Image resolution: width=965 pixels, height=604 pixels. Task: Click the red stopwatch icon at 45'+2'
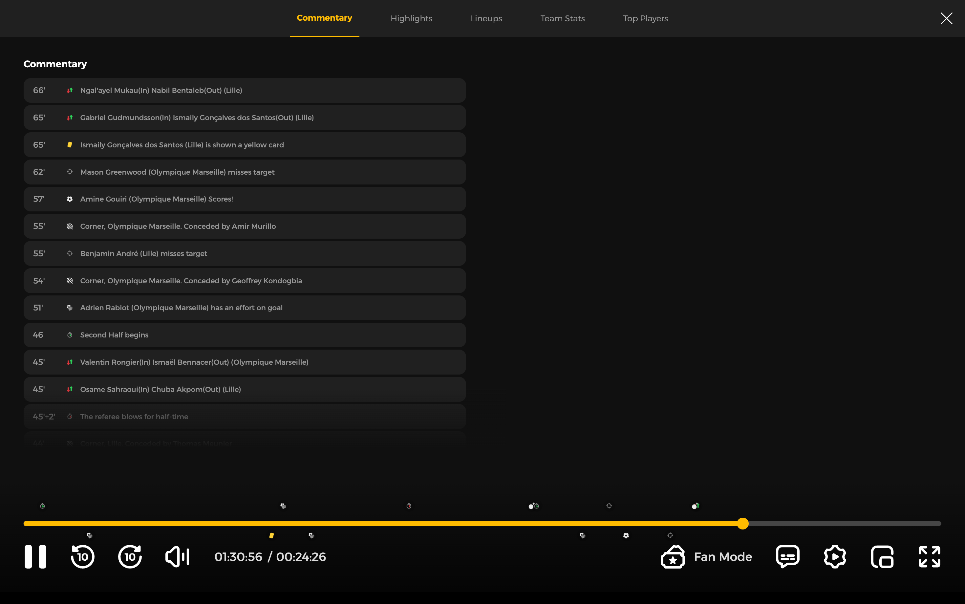[x=70, y=416]
